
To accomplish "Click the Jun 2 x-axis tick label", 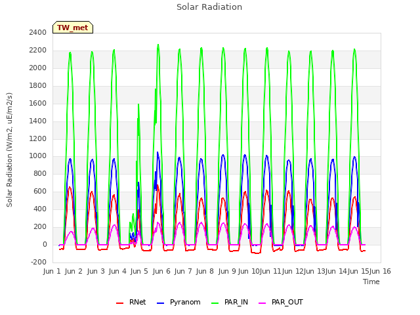I will pyautogui.click(x=73, y=271).
